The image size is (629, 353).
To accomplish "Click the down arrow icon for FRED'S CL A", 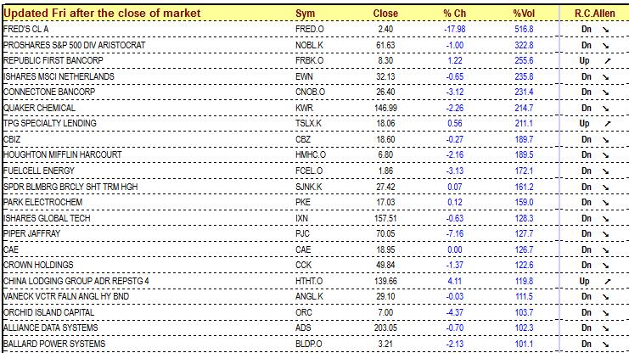I will point(605,30).
